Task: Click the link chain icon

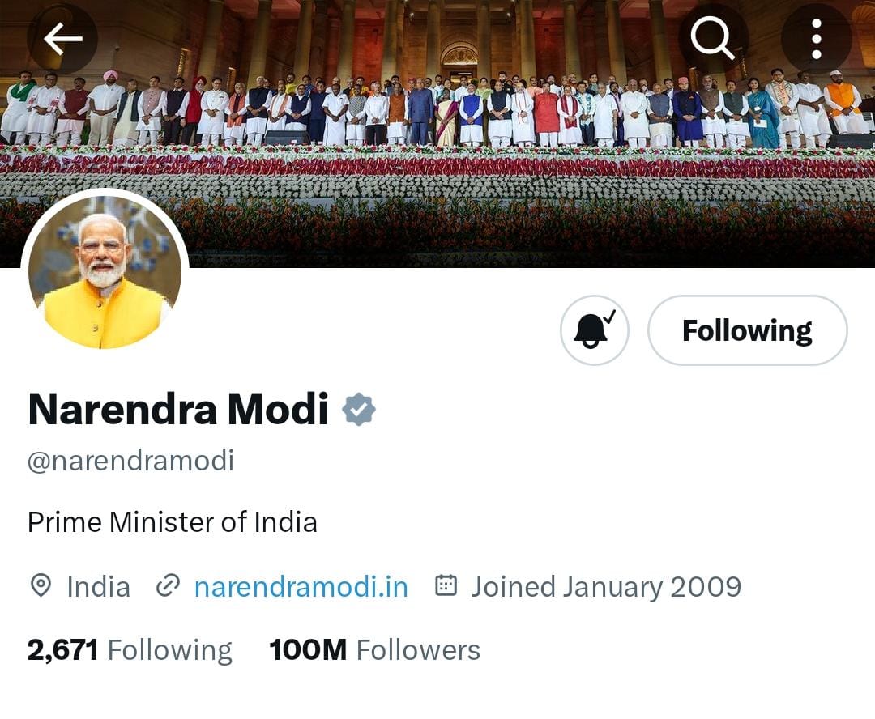Action: point(168,586)
